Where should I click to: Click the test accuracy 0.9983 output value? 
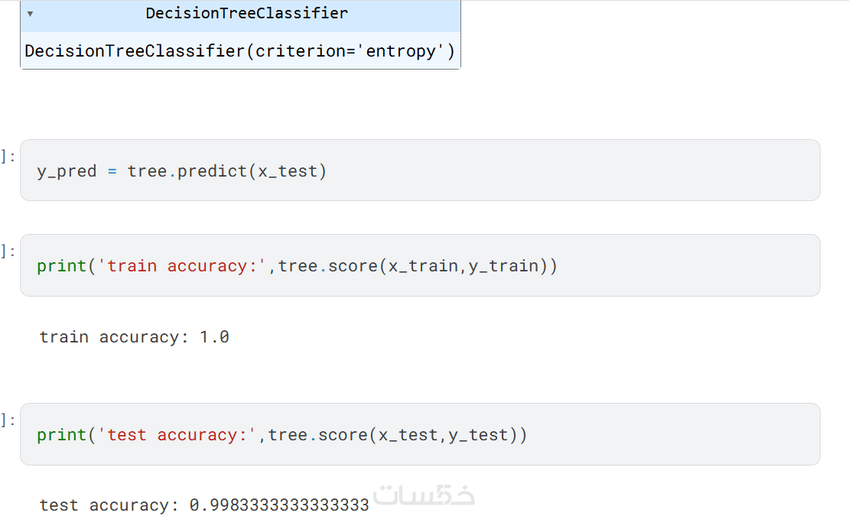tap(279, 505)
